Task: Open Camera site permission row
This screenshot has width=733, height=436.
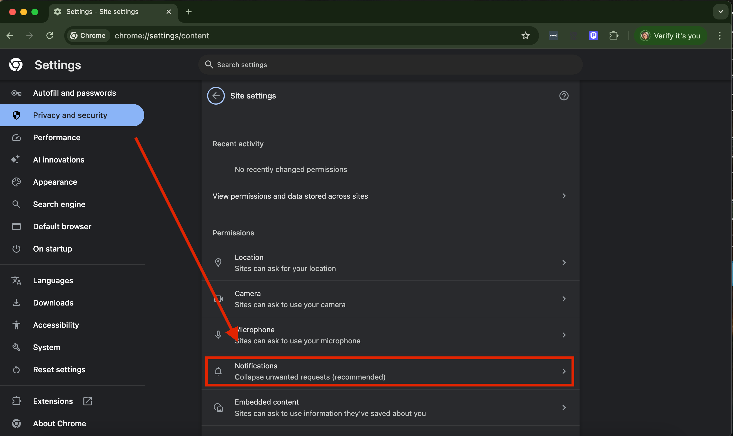Action: pyautogui.click(x=390, y=299)
